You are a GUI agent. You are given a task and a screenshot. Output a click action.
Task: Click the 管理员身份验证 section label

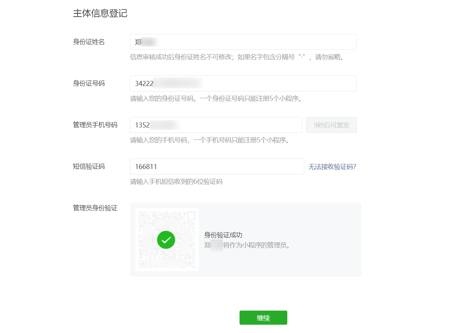(x=96, y=208)
